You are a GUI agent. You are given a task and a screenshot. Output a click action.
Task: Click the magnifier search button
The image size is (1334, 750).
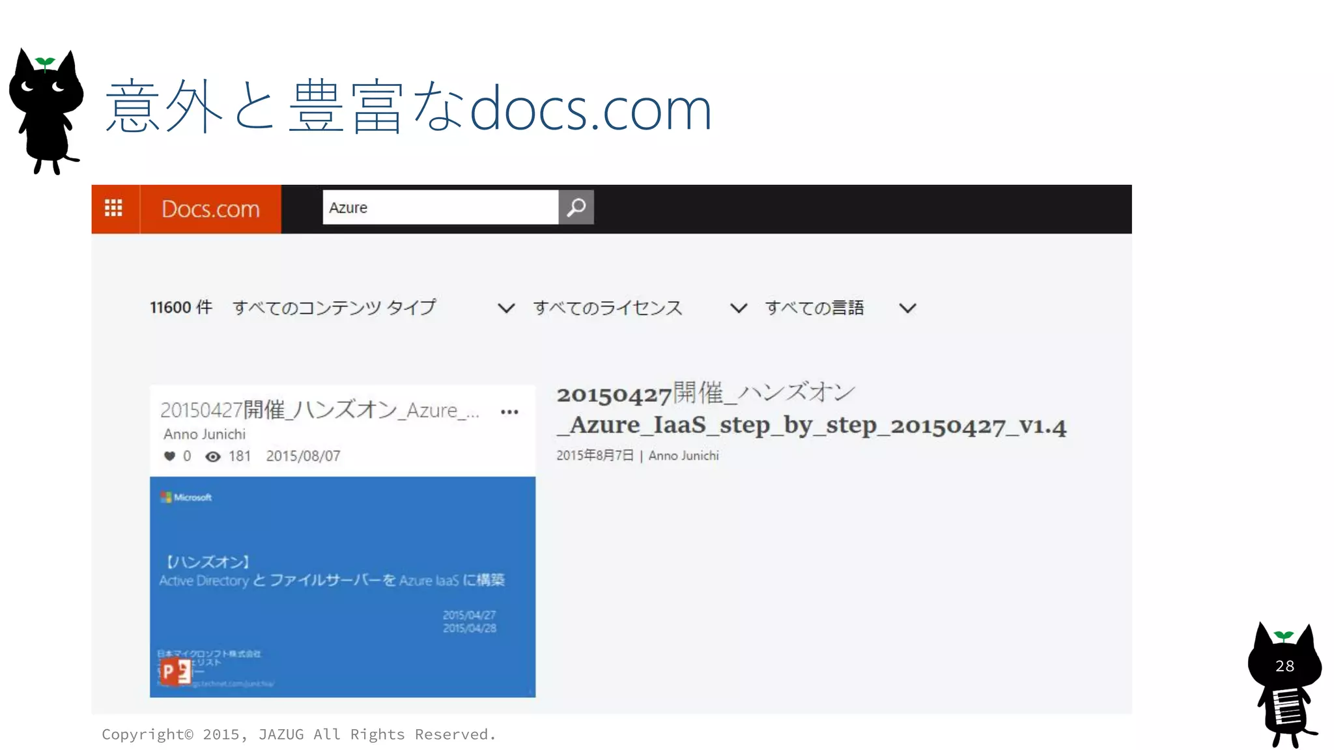[x=576, y=207]
